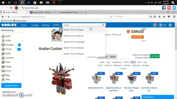Click the Roblox search magnifier icon

tap(103, 25)
